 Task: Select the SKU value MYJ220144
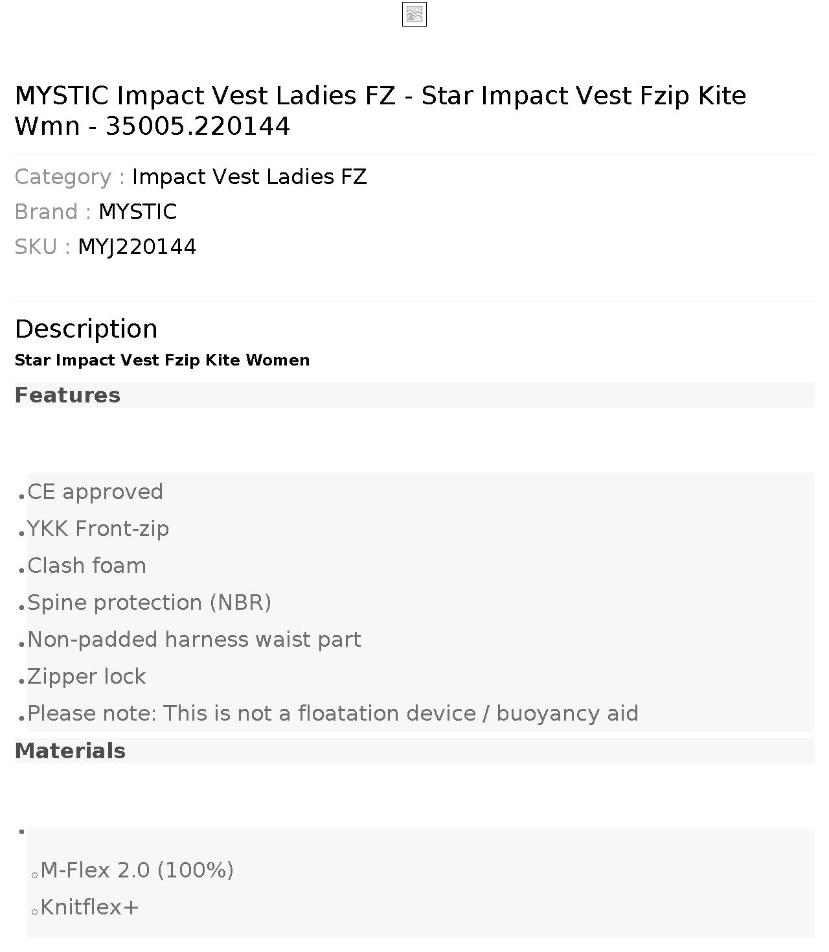pyautogui.click(x=137, y=247)
